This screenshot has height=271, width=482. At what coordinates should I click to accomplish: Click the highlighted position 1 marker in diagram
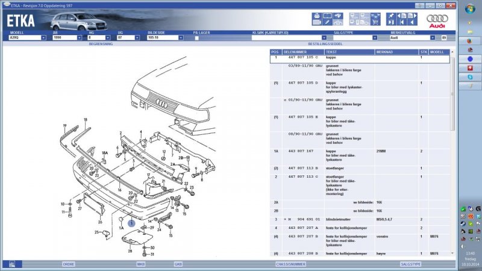131,223
